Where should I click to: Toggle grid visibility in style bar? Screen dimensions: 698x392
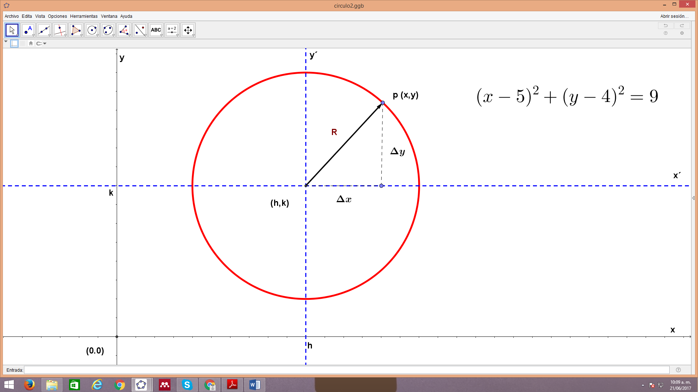pos(23,44)
